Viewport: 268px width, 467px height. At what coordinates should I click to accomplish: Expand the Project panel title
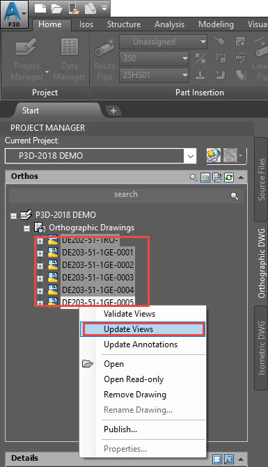45,93
